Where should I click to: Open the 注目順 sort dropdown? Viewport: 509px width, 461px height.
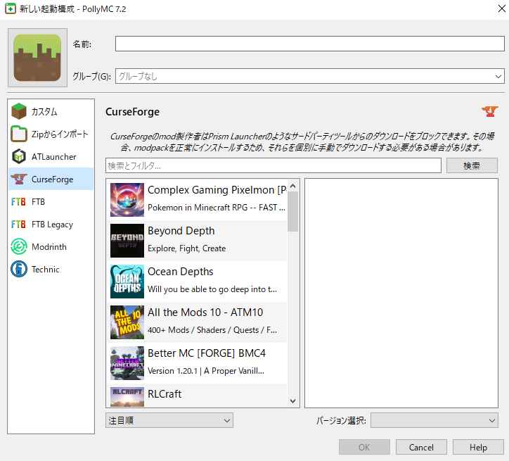[169, 420]
